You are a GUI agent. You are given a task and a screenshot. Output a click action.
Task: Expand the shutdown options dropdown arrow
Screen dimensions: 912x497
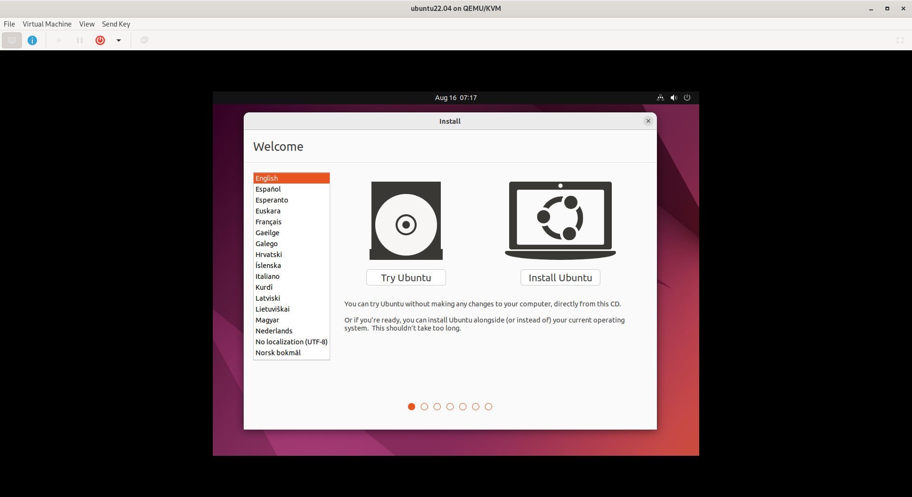point(119,40)
